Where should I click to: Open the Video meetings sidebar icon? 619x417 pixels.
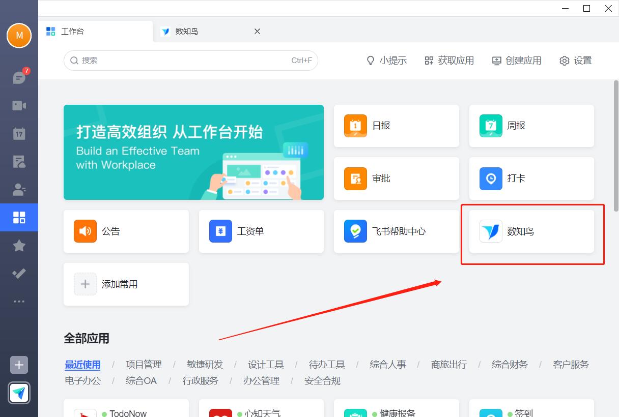[x=19, y=106]
